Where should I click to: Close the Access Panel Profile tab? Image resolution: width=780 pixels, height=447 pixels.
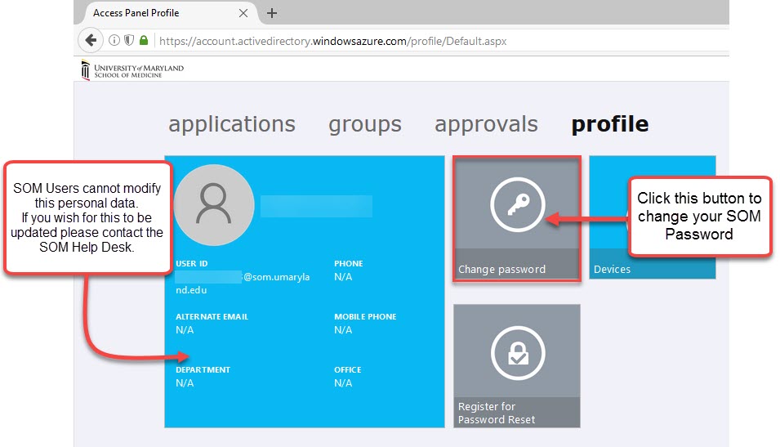[x=244, y=13]
